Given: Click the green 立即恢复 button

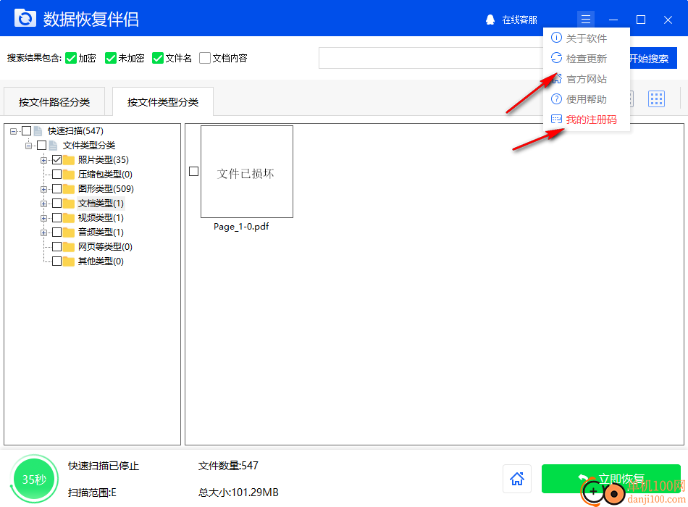Looking at the screenshot, I should coord(611,479).
